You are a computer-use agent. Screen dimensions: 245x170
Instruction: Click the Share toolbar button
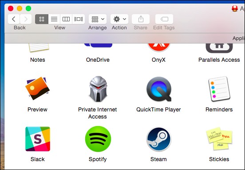(141, 19)
